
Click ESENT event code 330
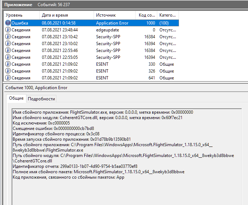(152, 64)
